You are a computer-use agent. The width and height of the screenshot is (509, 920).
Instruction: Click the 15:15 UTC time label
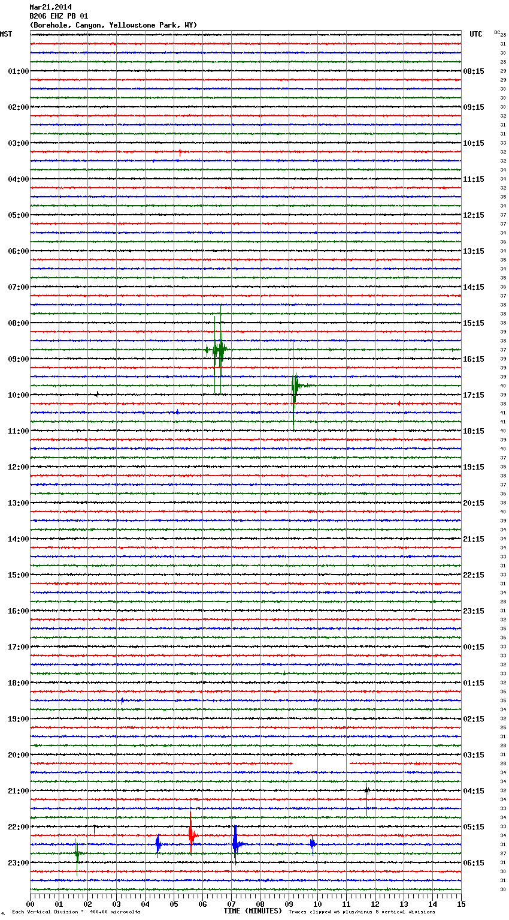click(474, 323)
